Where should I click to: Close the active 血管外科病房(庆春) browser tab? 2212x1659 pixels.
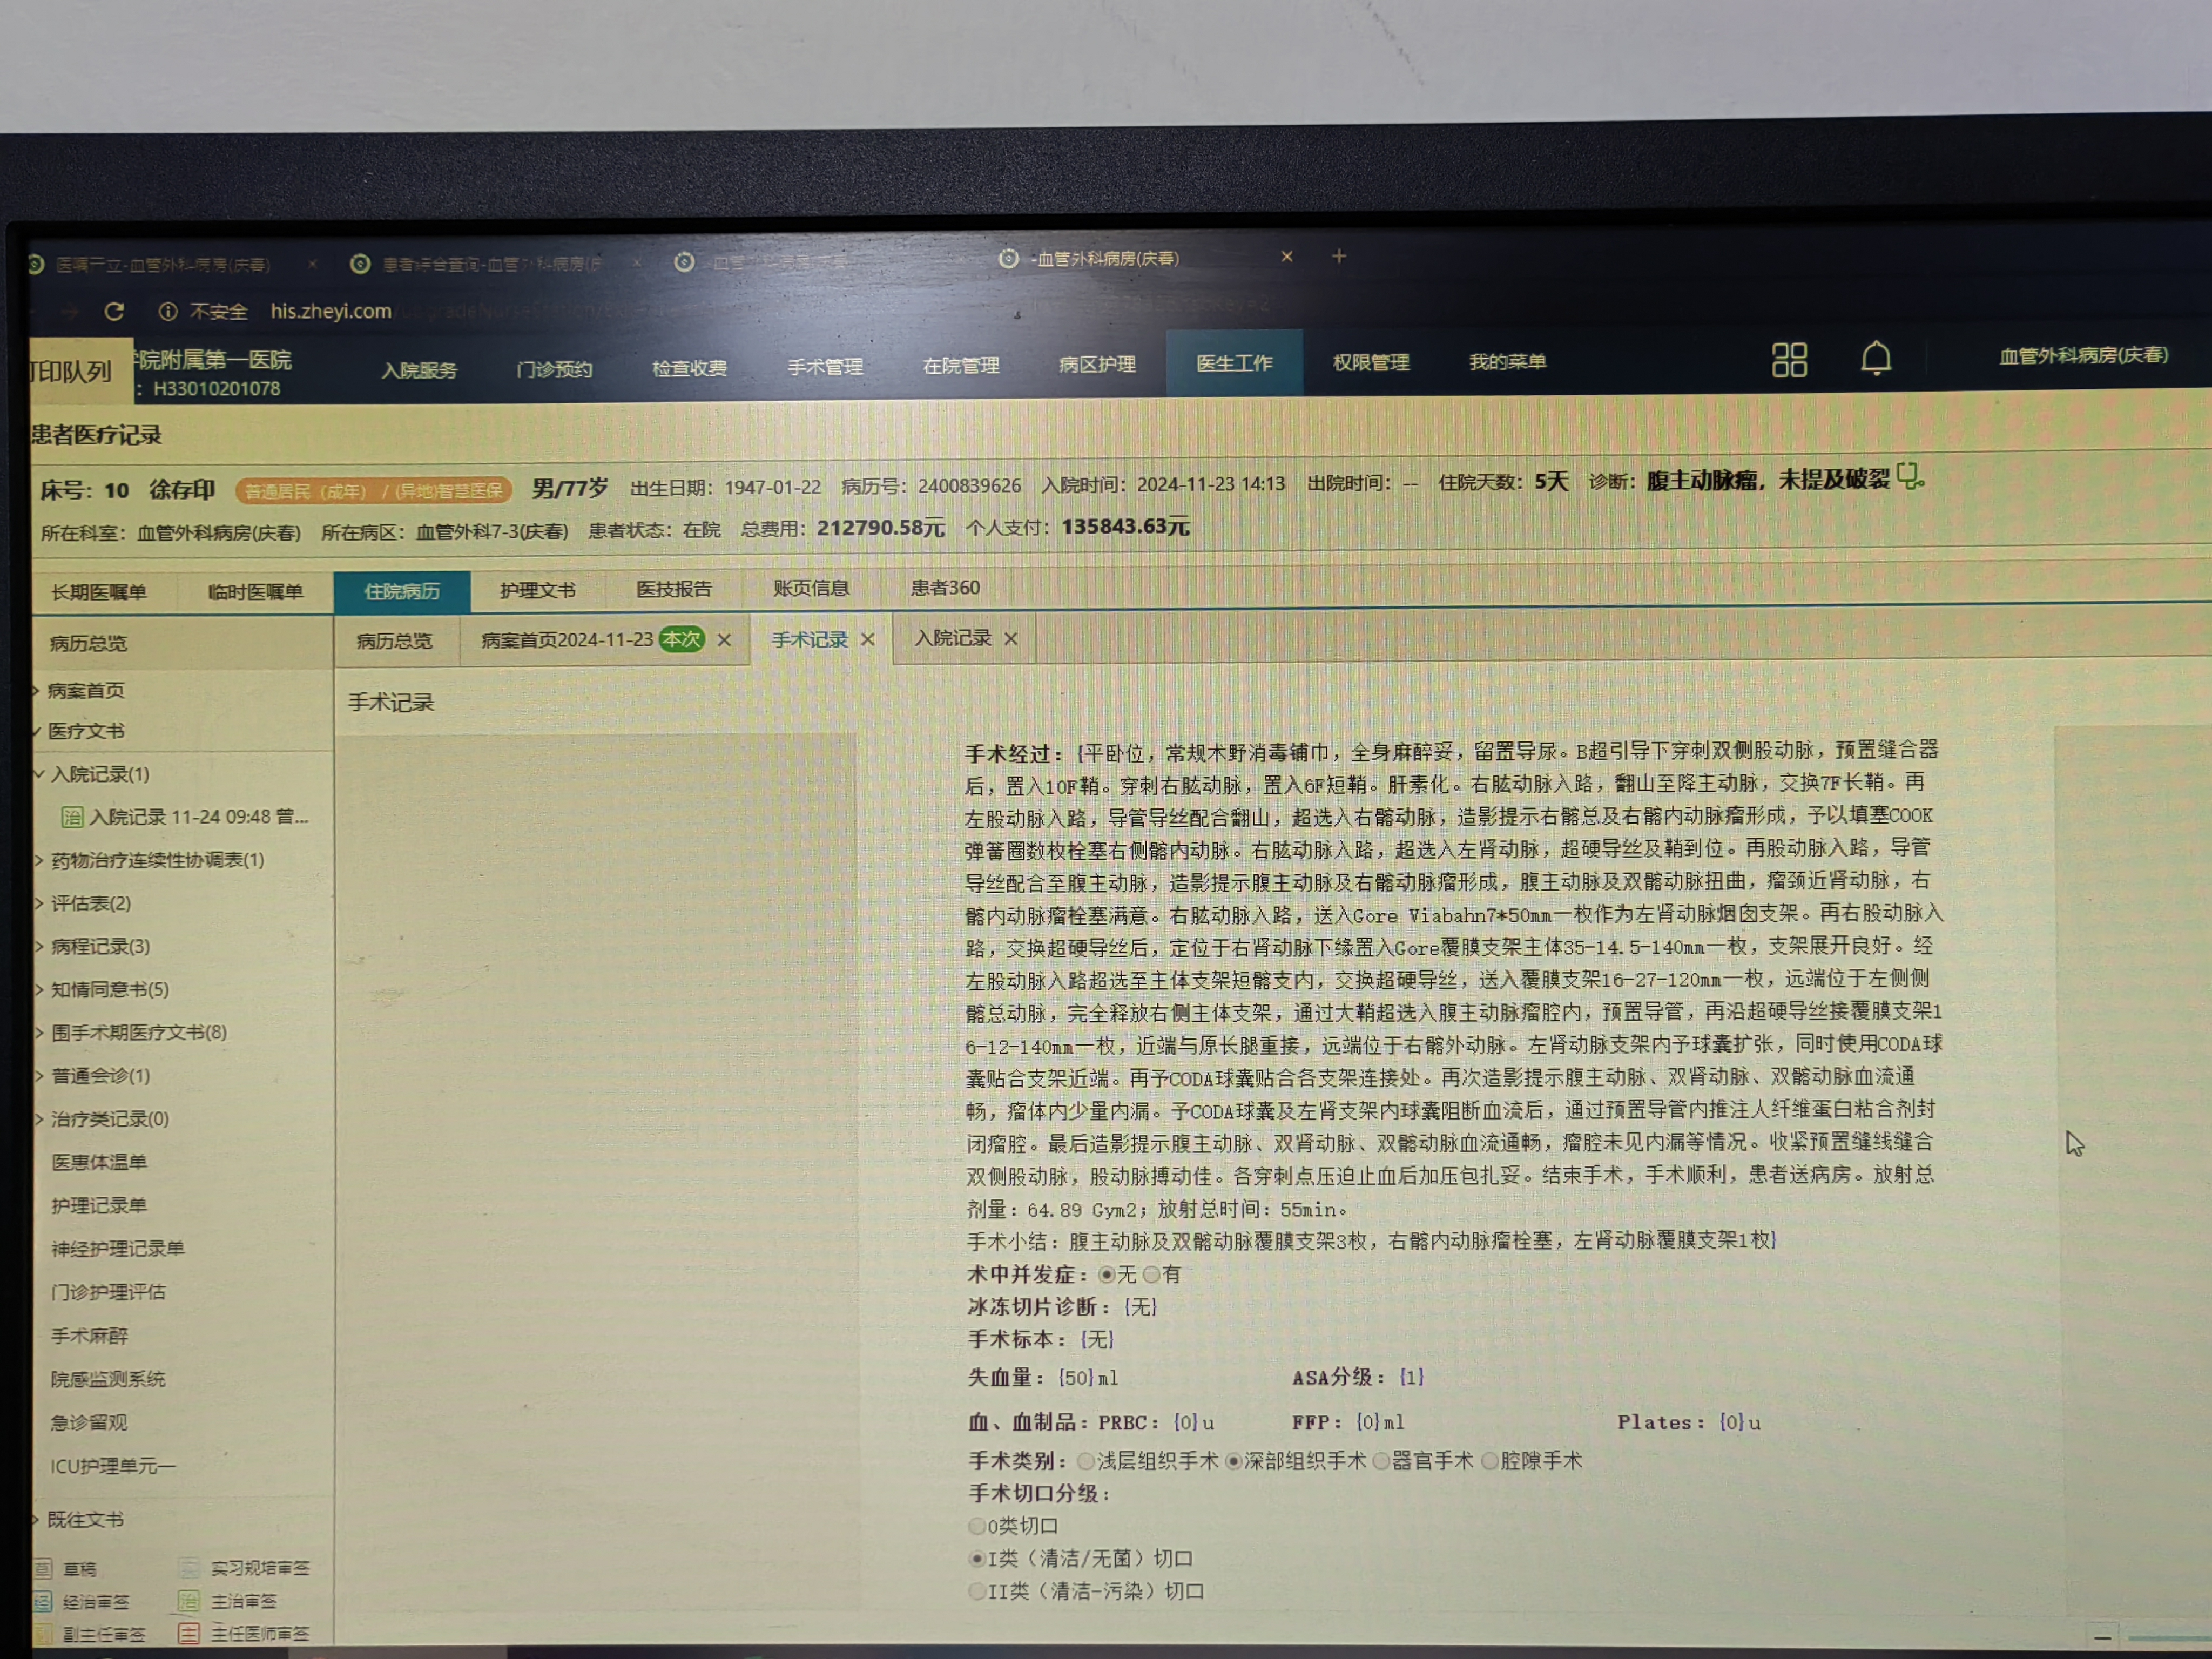(1287, 257)
